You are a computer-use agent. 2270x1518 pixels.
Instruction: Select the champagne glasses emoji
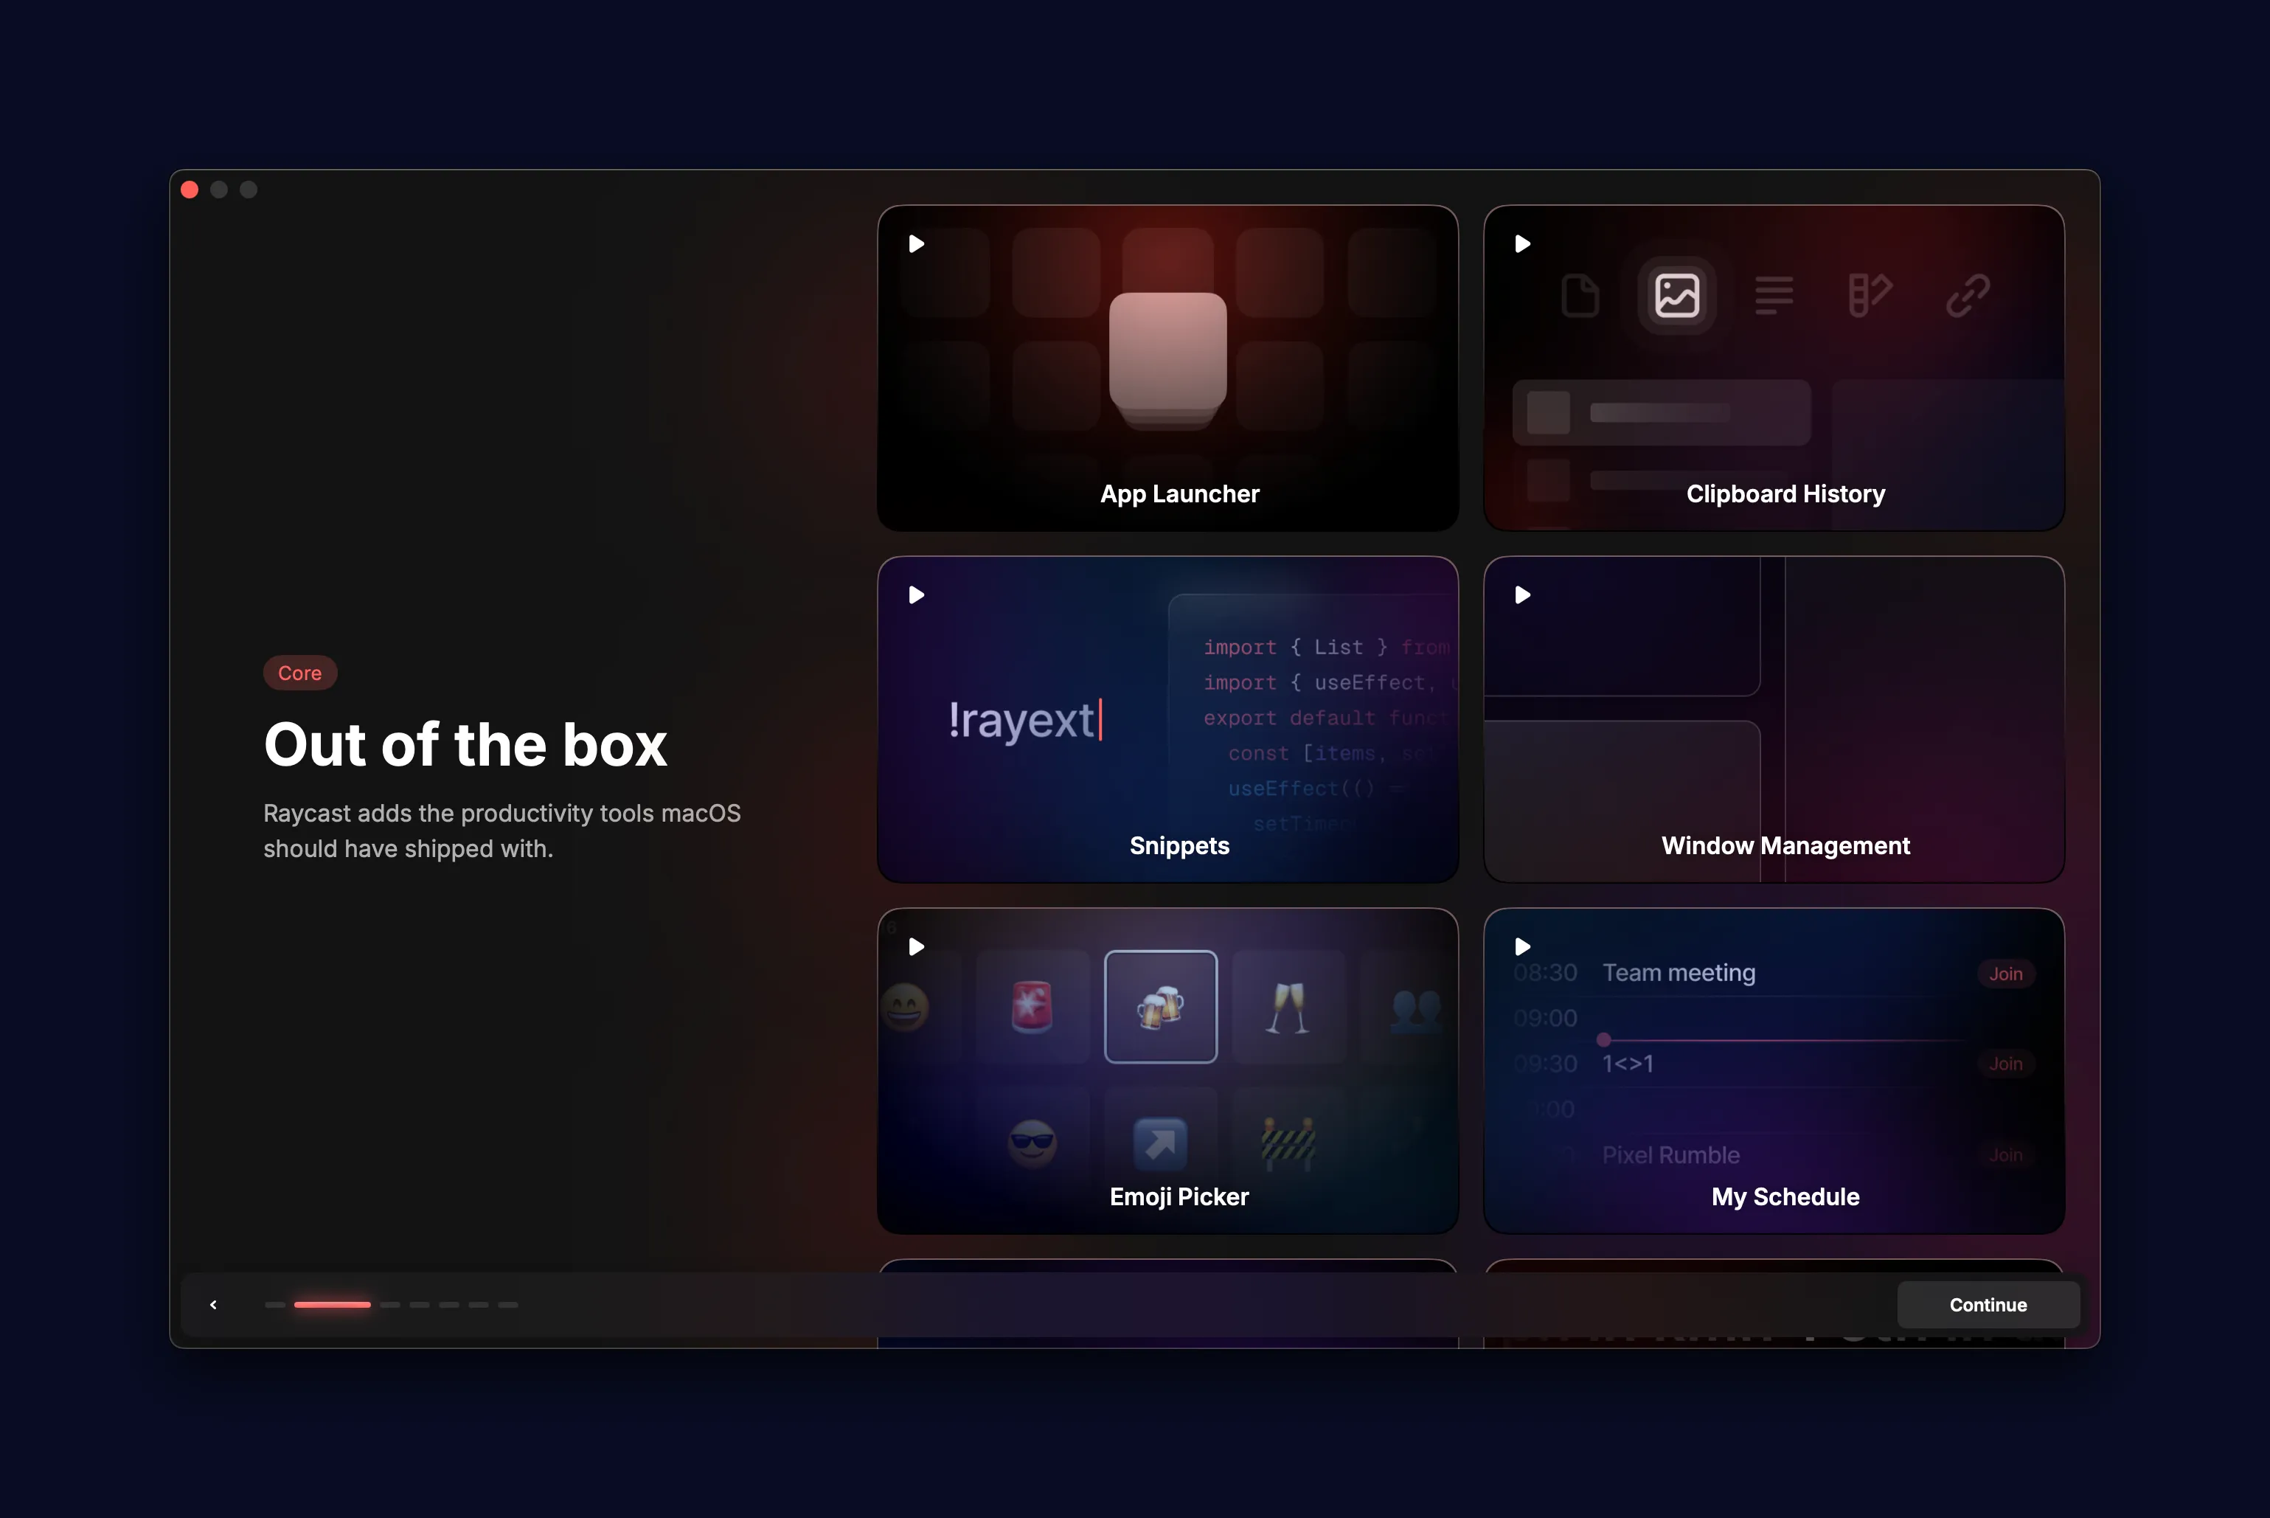point(1288,1007)
